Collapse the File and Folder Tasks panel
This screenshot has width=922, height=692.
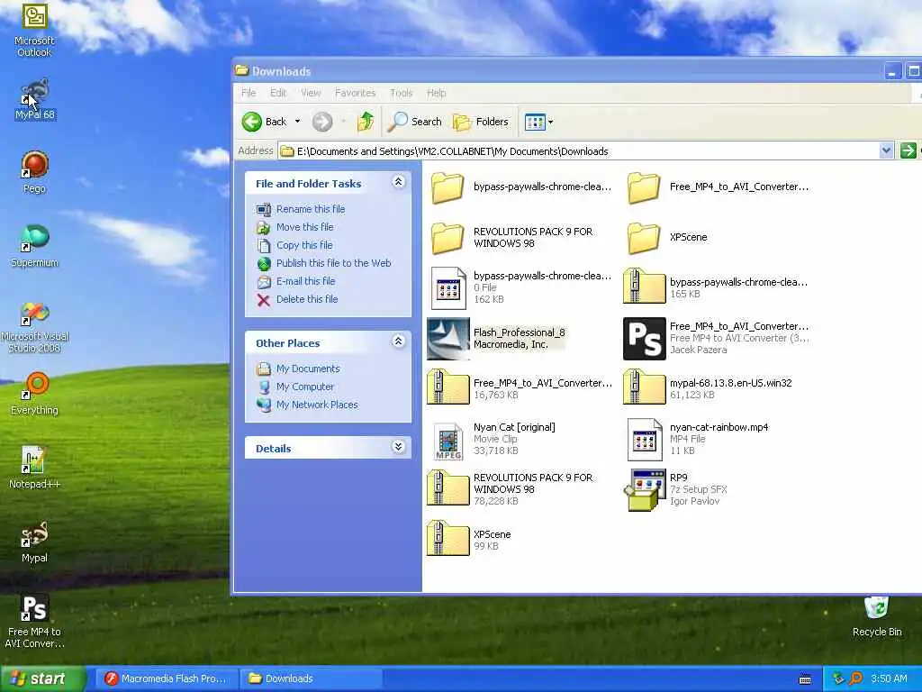(x=398, y=182)
